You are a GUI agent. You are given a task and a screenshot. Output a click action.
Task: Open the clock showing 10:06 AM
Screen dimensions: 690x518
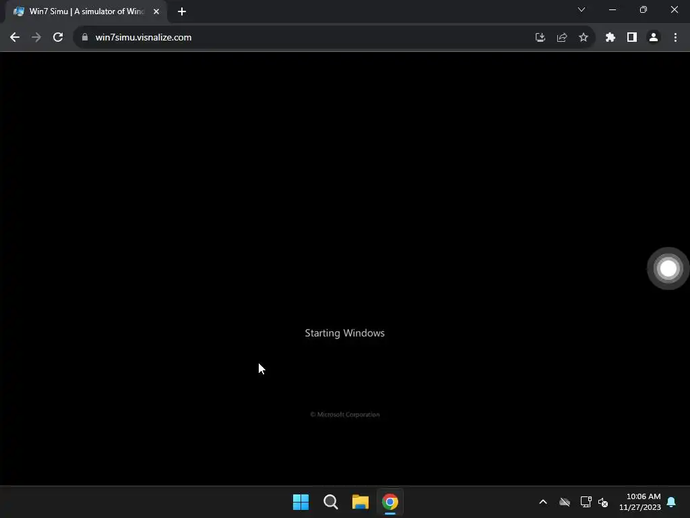640,502
